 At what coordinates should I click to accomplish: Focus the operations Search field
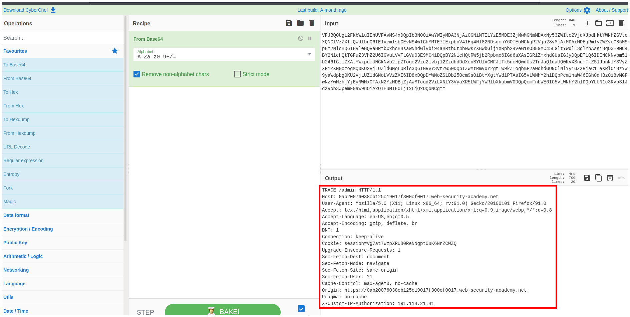coord(63,38)
